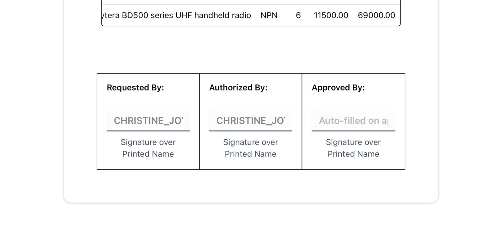Click the Requested By label
This screenshot has height=231, width=502.
(x=135, y=88)
